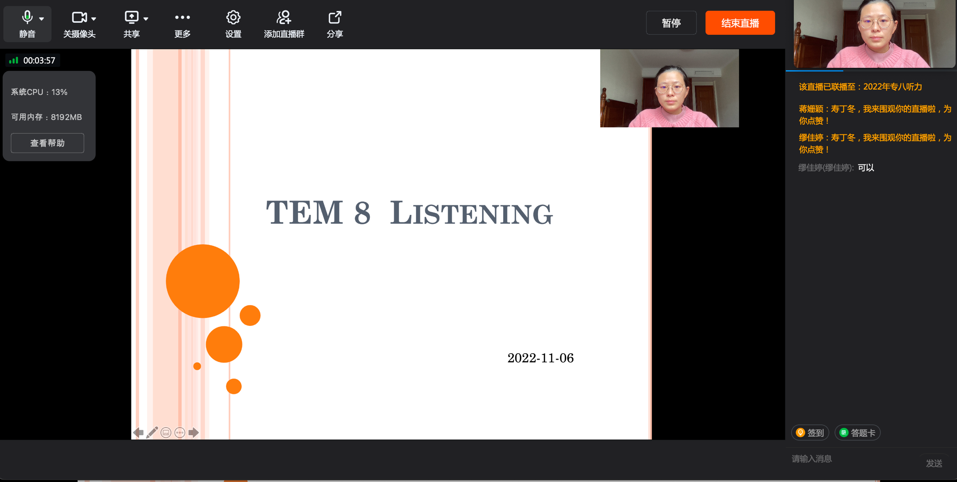Advance to next slide arrow

coord(194,432)
